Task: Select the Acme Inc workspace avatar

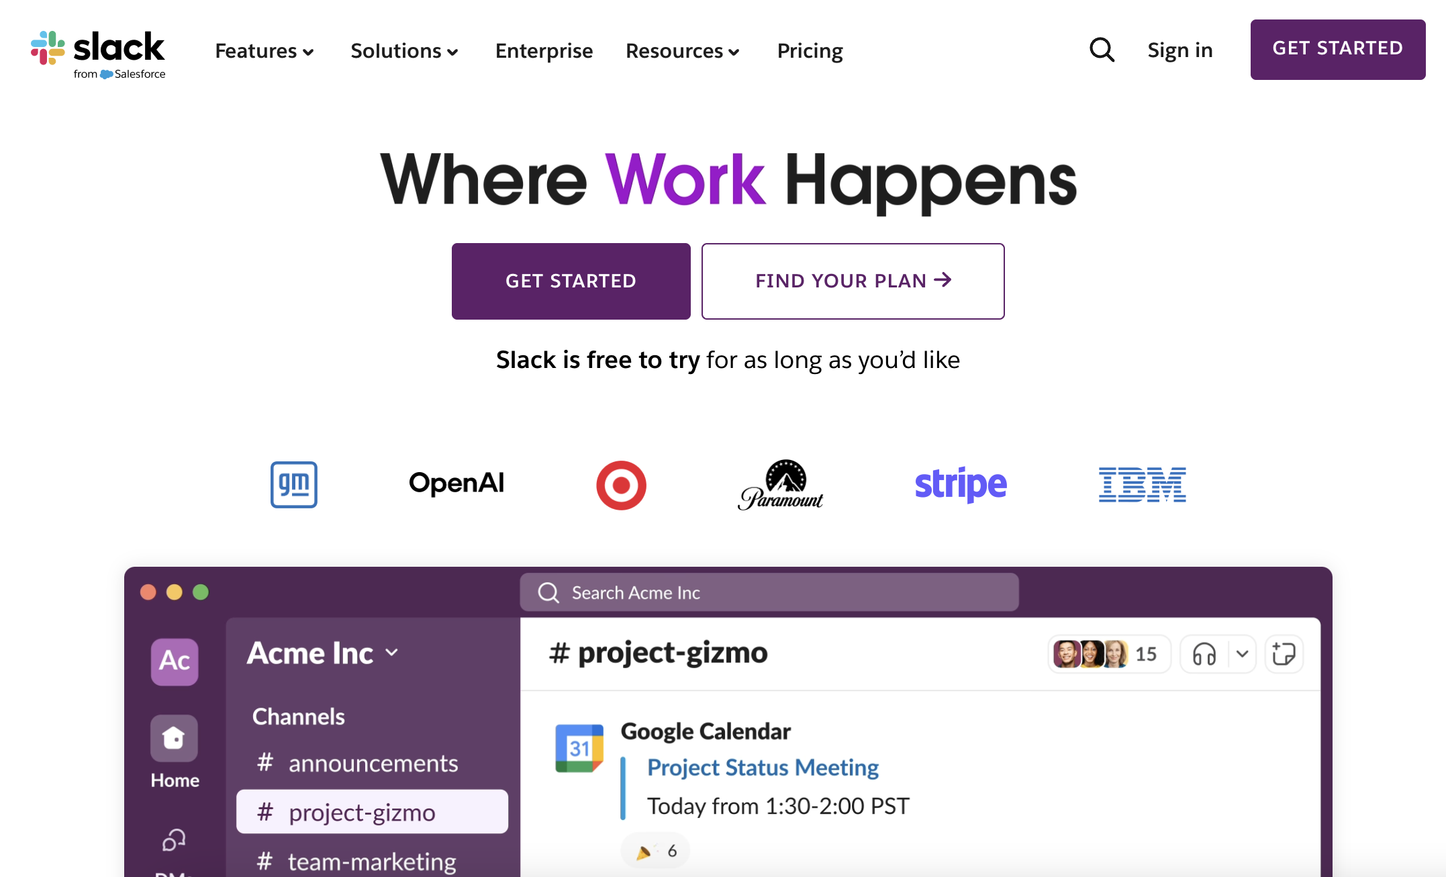Action: coord(174,661)
